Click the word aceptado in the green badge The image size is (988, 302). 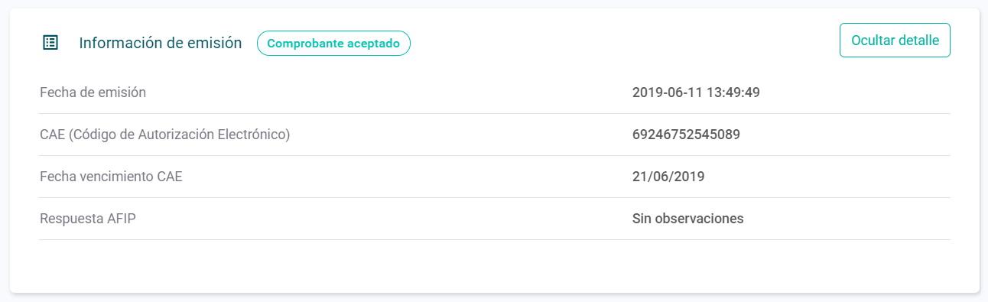(x=372, y=44)
